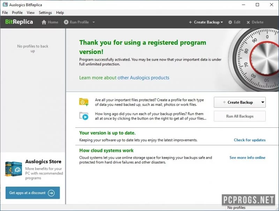Open the Help menu
The width and height of the screenshot is (279, 211).
(60, 13)
